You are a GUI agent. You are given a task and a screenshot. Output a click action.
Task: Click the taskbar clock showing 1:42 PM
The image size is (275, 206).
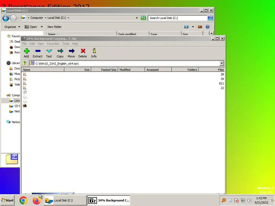click(261, 200)
